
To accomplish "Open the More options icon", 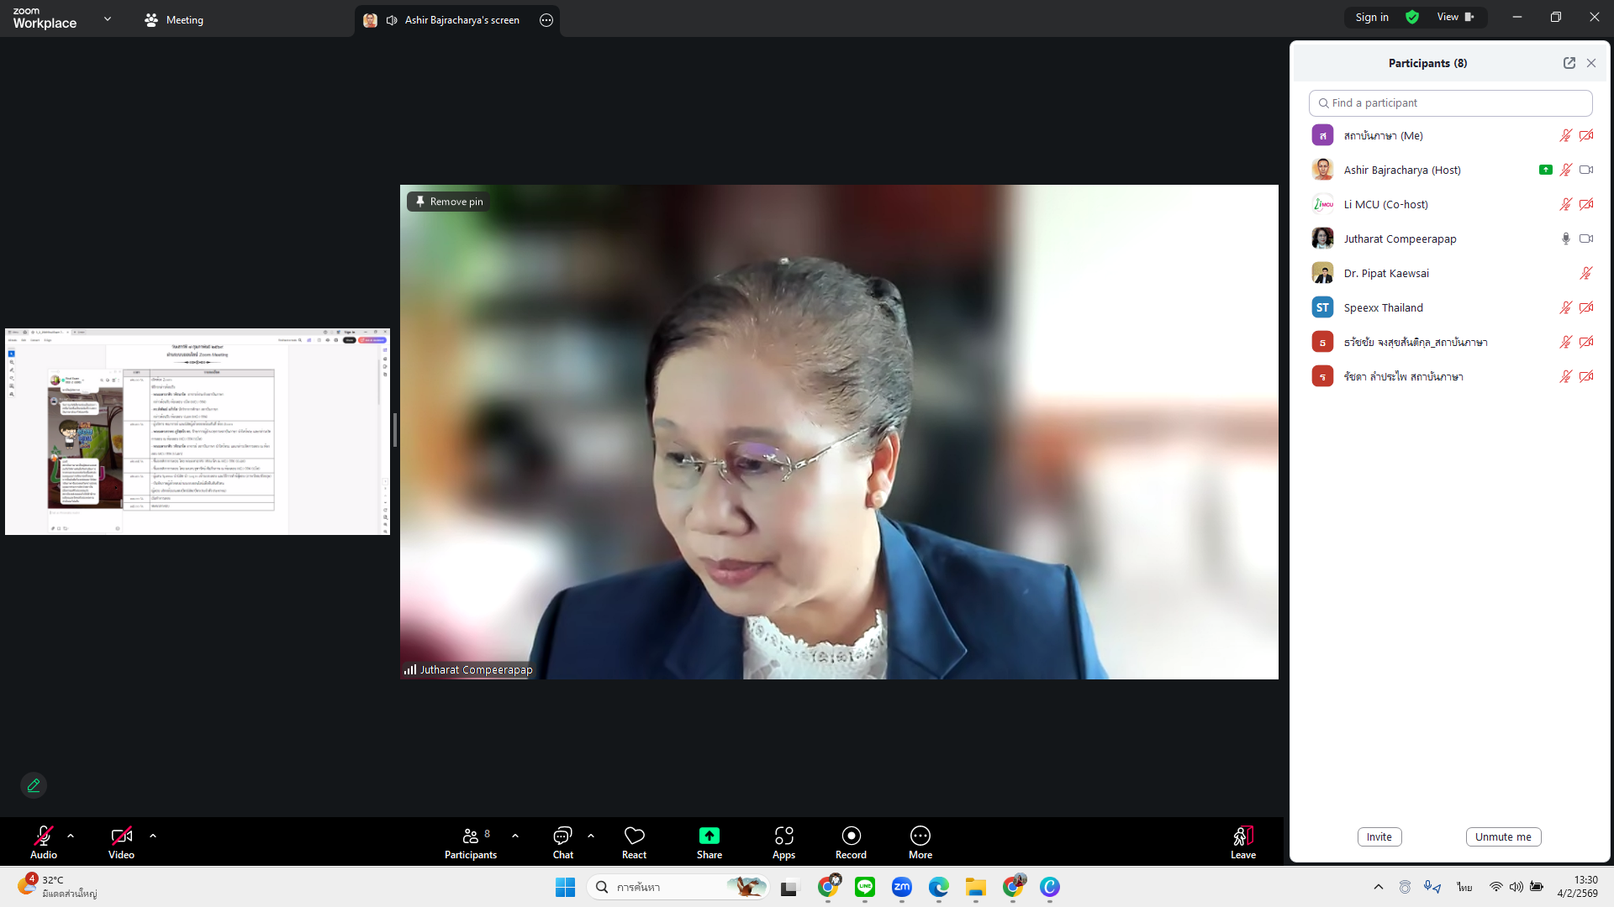I will (920, 836).
